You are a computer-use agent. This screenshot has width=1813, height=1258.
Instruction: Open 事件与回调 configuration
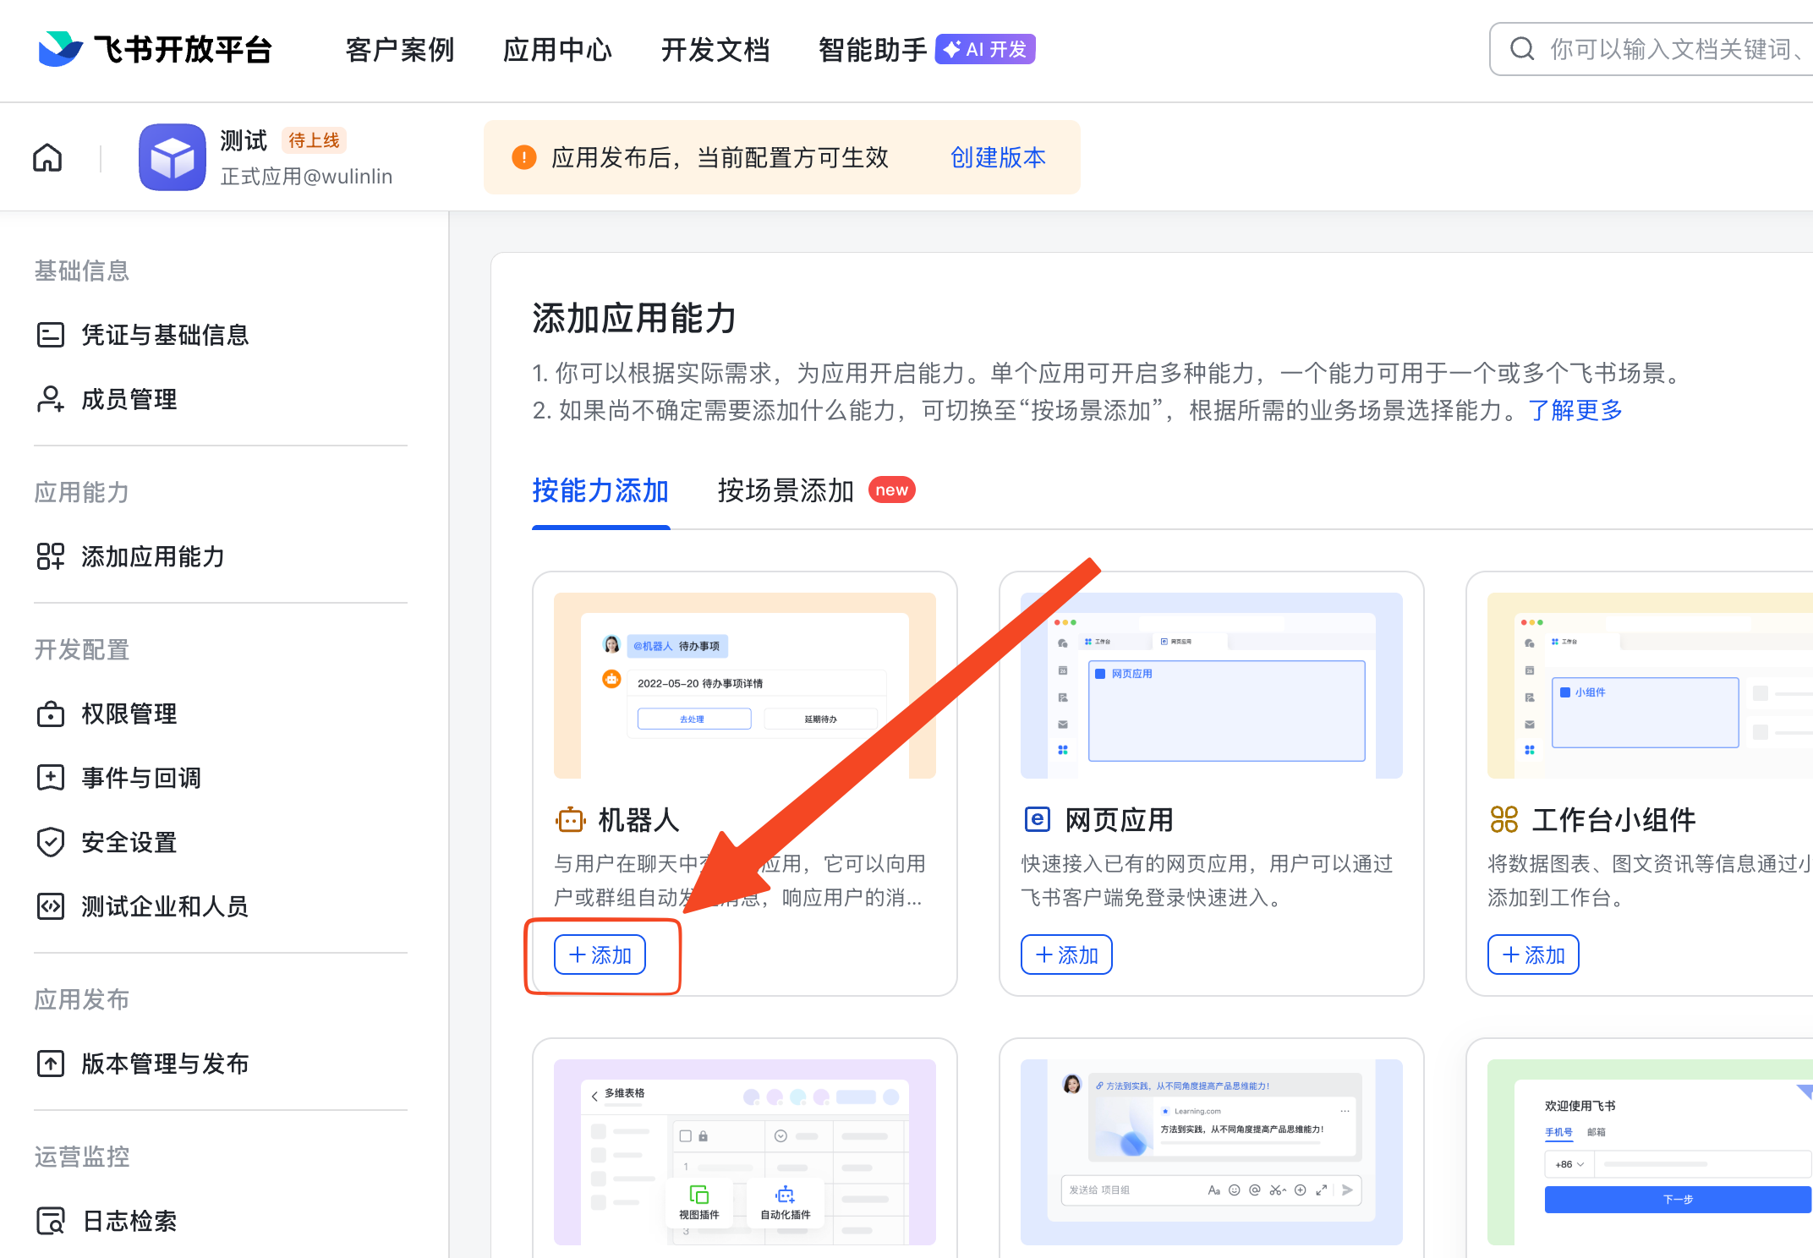pyautogui.click(x=140, y=778)
